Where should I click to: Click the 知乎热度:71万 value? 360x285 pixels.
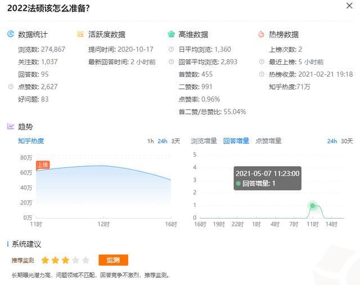[290, 87]
